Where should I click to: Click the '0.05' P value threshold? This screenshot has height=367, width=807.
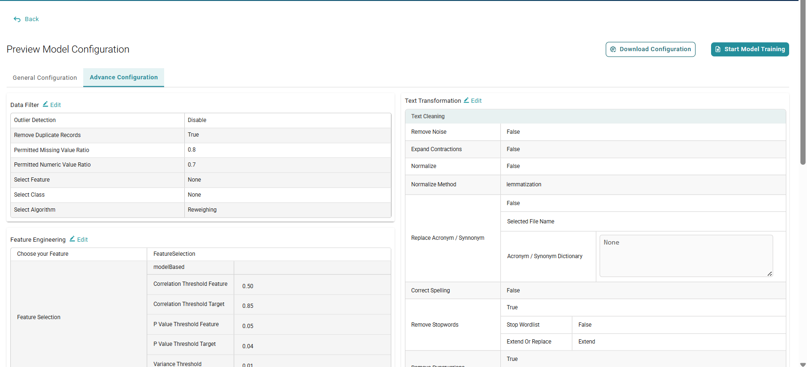click(248, 326)
